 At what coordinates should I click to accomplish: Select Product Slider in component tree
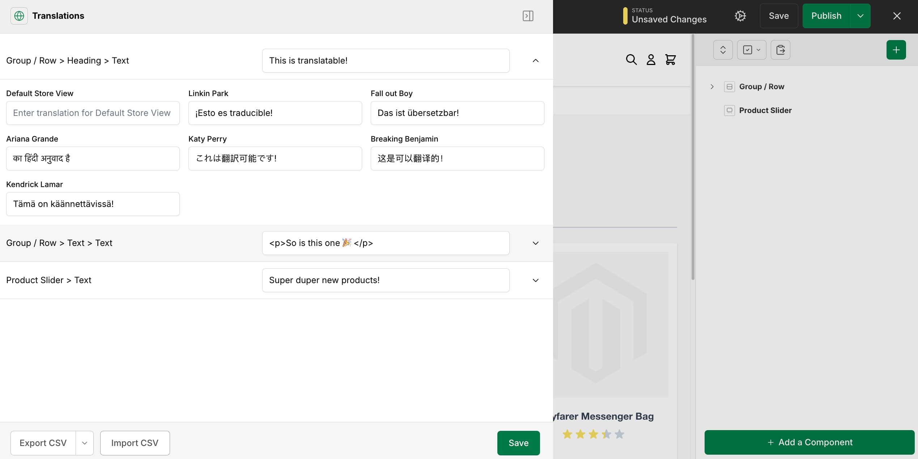point(765,111)
